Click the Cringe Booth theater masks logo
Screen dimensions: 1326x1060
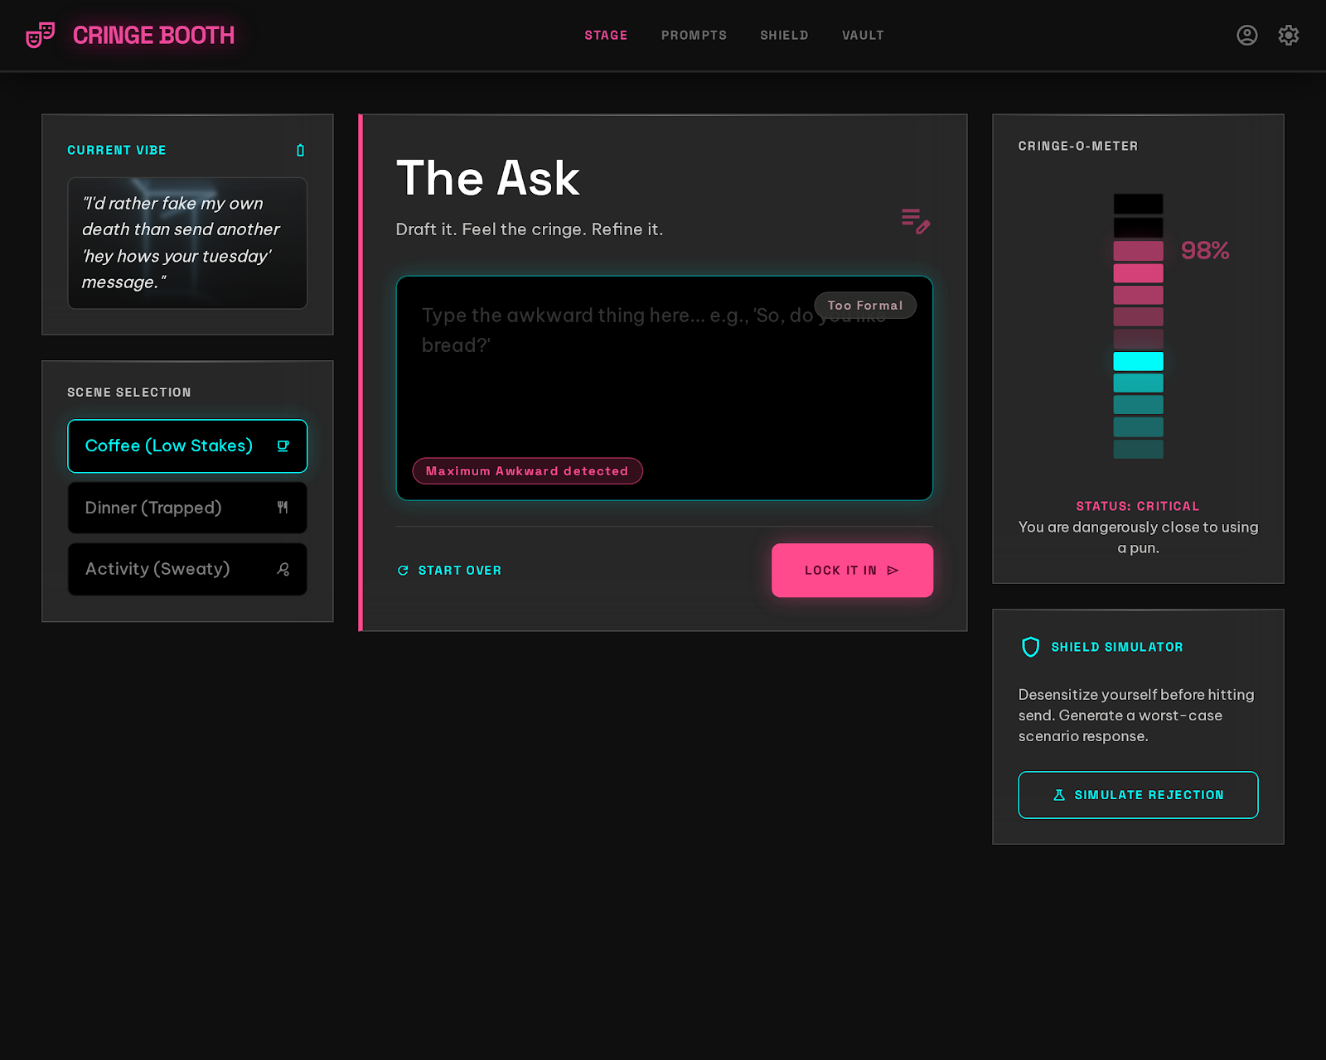(40, 35)
